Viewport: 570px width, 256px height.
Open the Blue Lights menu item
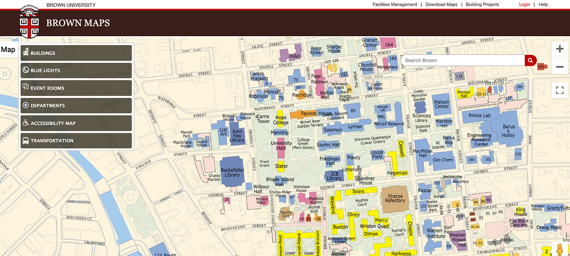tap(76, 70)
